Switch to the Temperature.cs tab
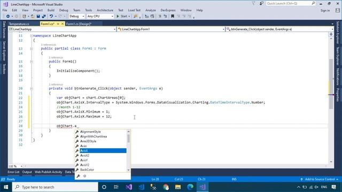The width and height of the screenshot is (342, 192). coord(19,24)
